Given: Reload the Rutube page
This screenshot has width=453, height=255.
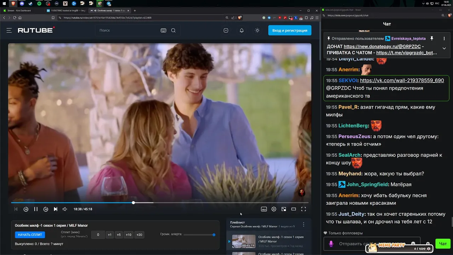Looking at the screenshot, I should click(x=15, y=18).
